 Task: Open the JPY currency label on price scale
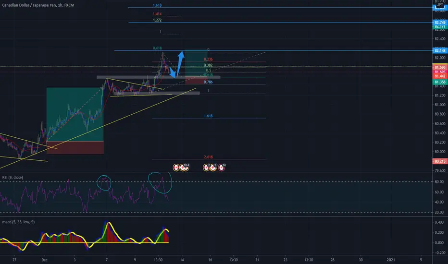point(440,5)
